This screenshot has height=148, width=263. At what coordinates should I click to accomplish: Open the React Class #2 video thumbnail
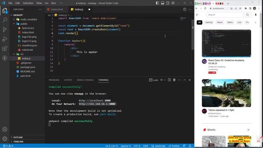pos(226,44)
